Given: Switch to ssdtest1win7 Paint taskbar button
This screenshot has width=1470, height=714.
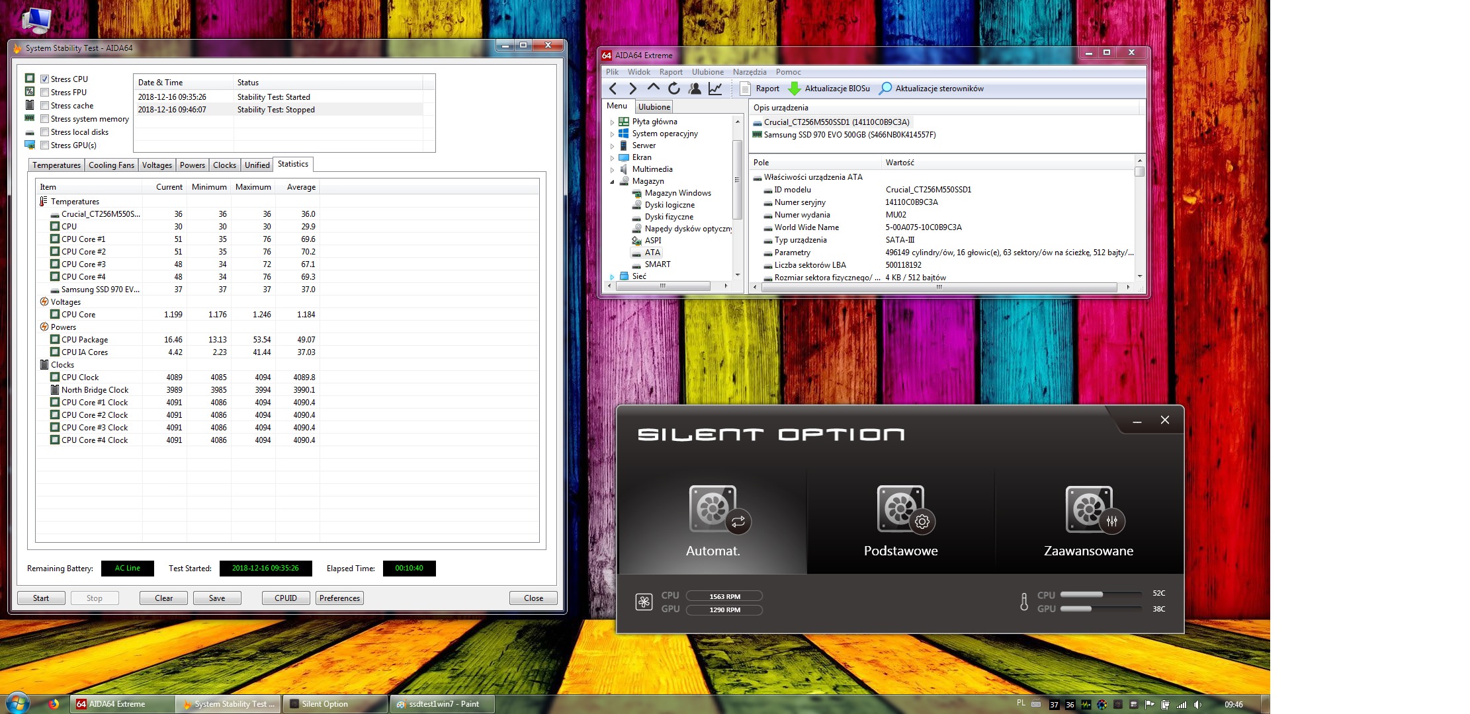Looking at the screenshot, I should coord(442,704).
